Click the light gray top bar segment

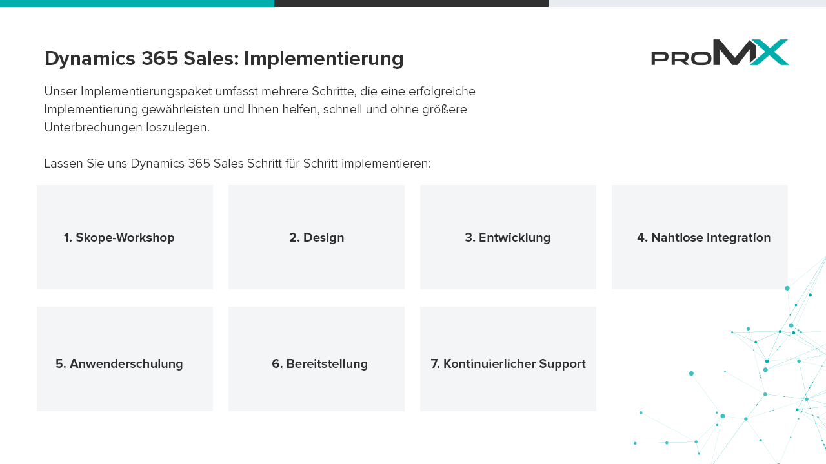coord(687,3)
